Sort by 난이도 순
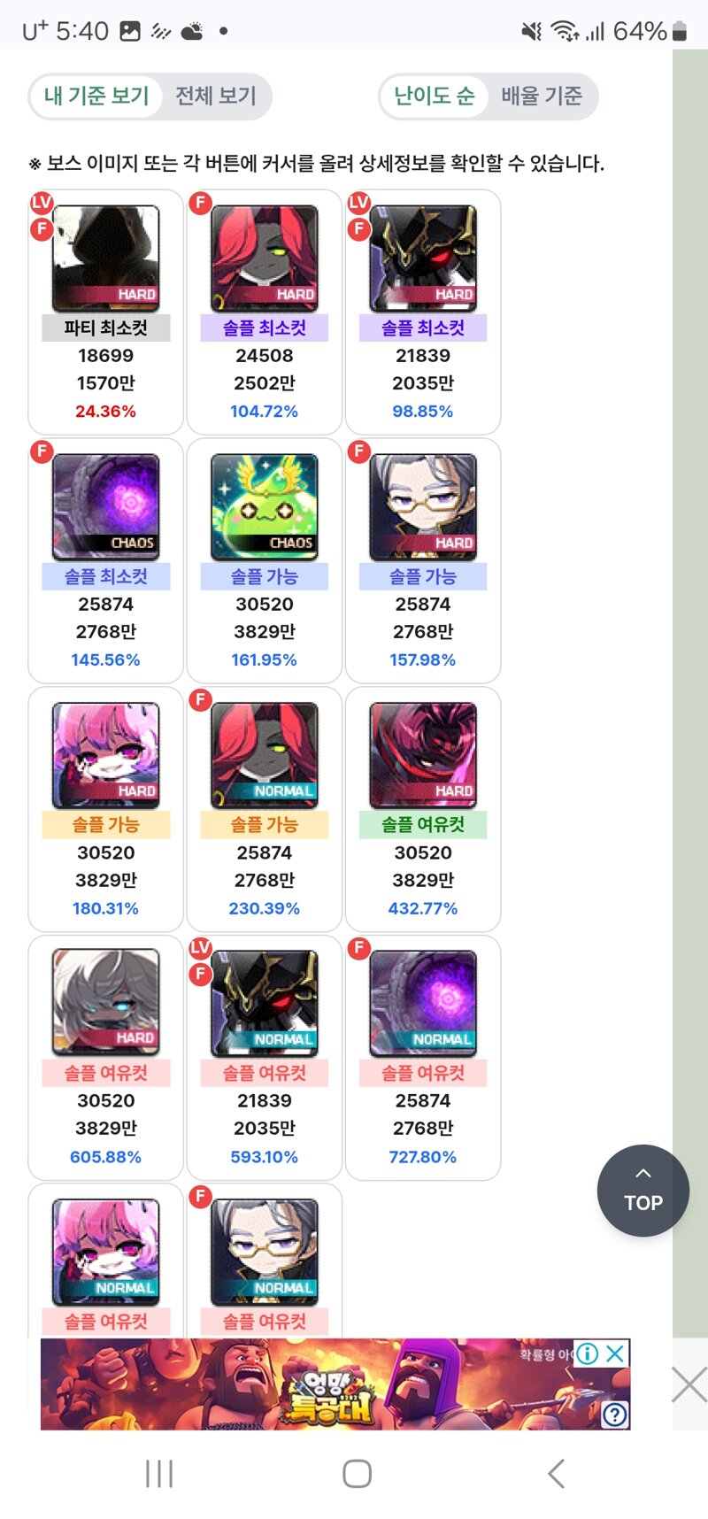 [435, 96]
